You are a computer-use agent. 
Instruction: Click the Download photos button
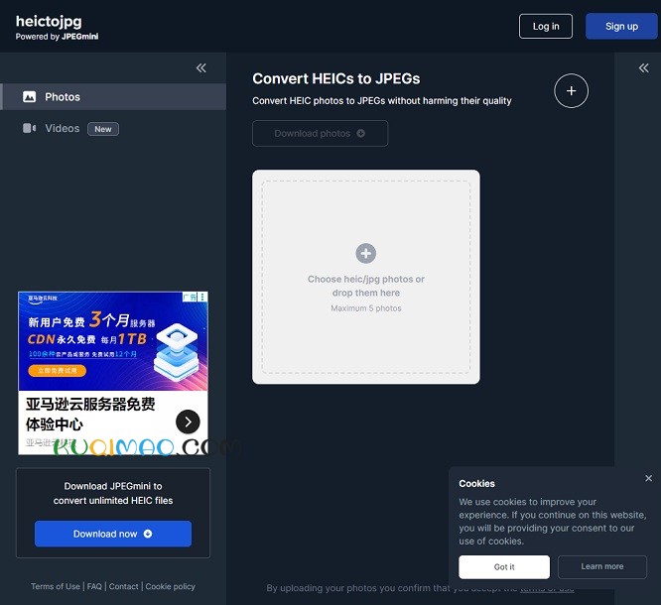(x=320, y=134)
